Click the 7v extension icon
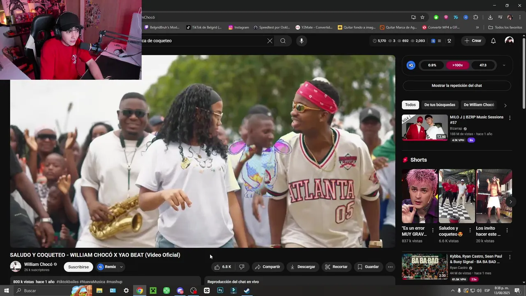The image size is (526, 296). (456, 17)
